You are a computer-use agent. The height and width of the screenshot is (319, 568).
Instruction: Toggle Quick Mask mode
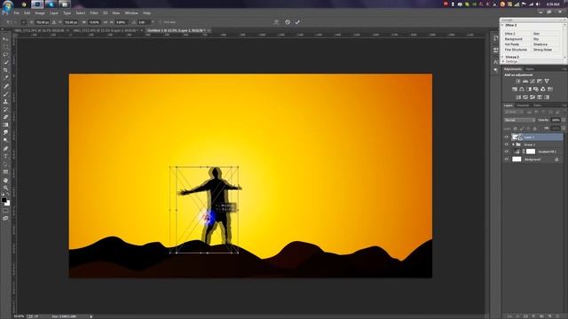[x=5, y=211]
